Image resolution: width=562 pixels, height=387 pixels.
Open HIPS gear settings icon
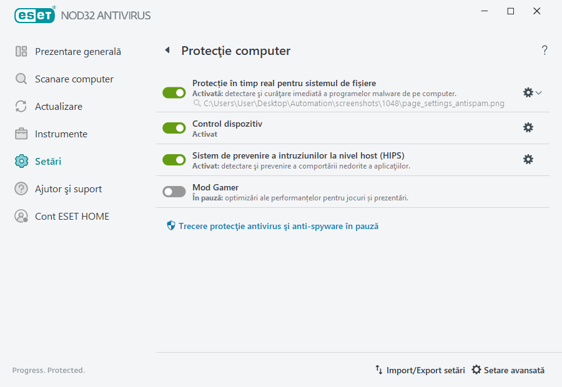pos(528,159)
